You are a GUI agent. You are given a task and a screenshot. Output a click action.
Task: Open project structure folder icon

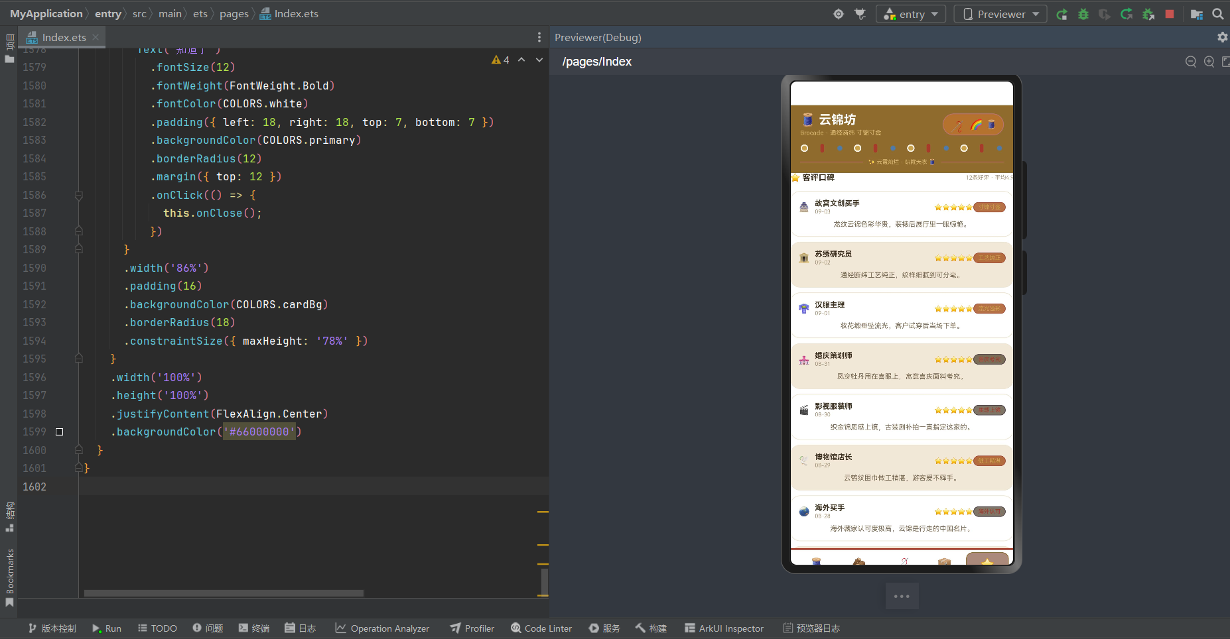coord(1197,14)
